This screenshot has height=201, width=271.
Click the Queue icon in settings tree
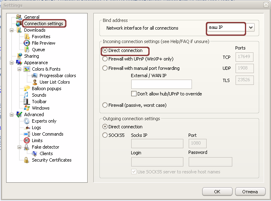(x=27, y=50)
